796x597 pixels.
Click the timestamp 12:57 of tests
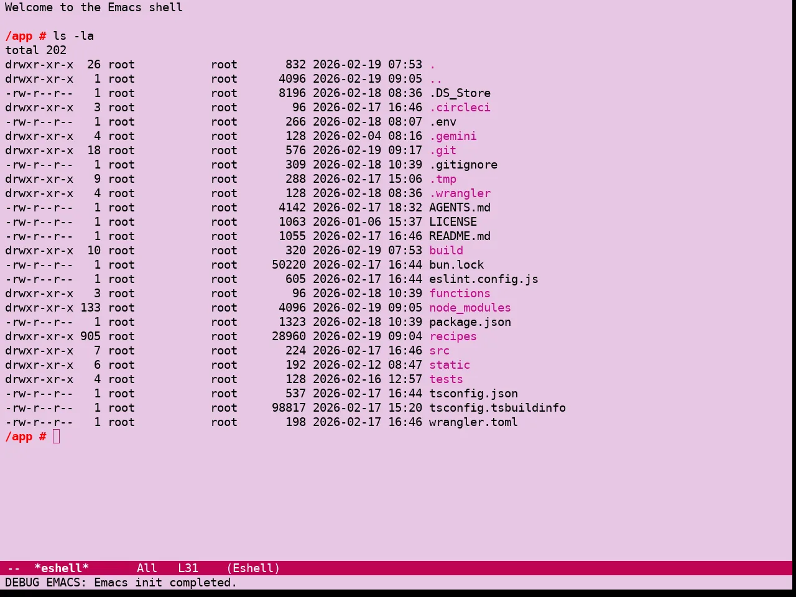pos(405,379)
